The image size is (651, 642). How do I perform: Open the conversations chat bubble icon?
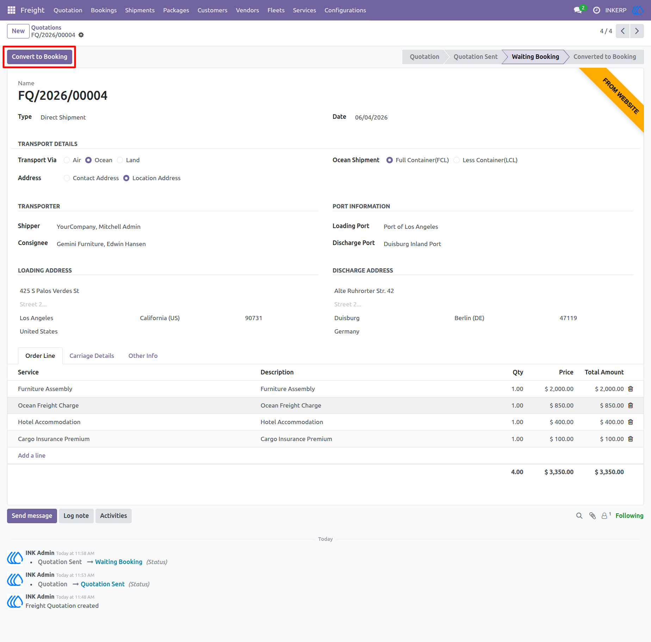[x=578, y=10]
